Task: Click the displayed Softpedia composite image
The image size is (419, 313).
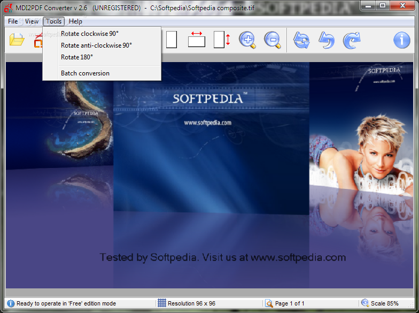Action: (x=210, y=175)
